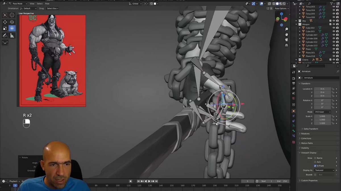
Task: Open the Armature data properties tab
Action: point(294,126)
